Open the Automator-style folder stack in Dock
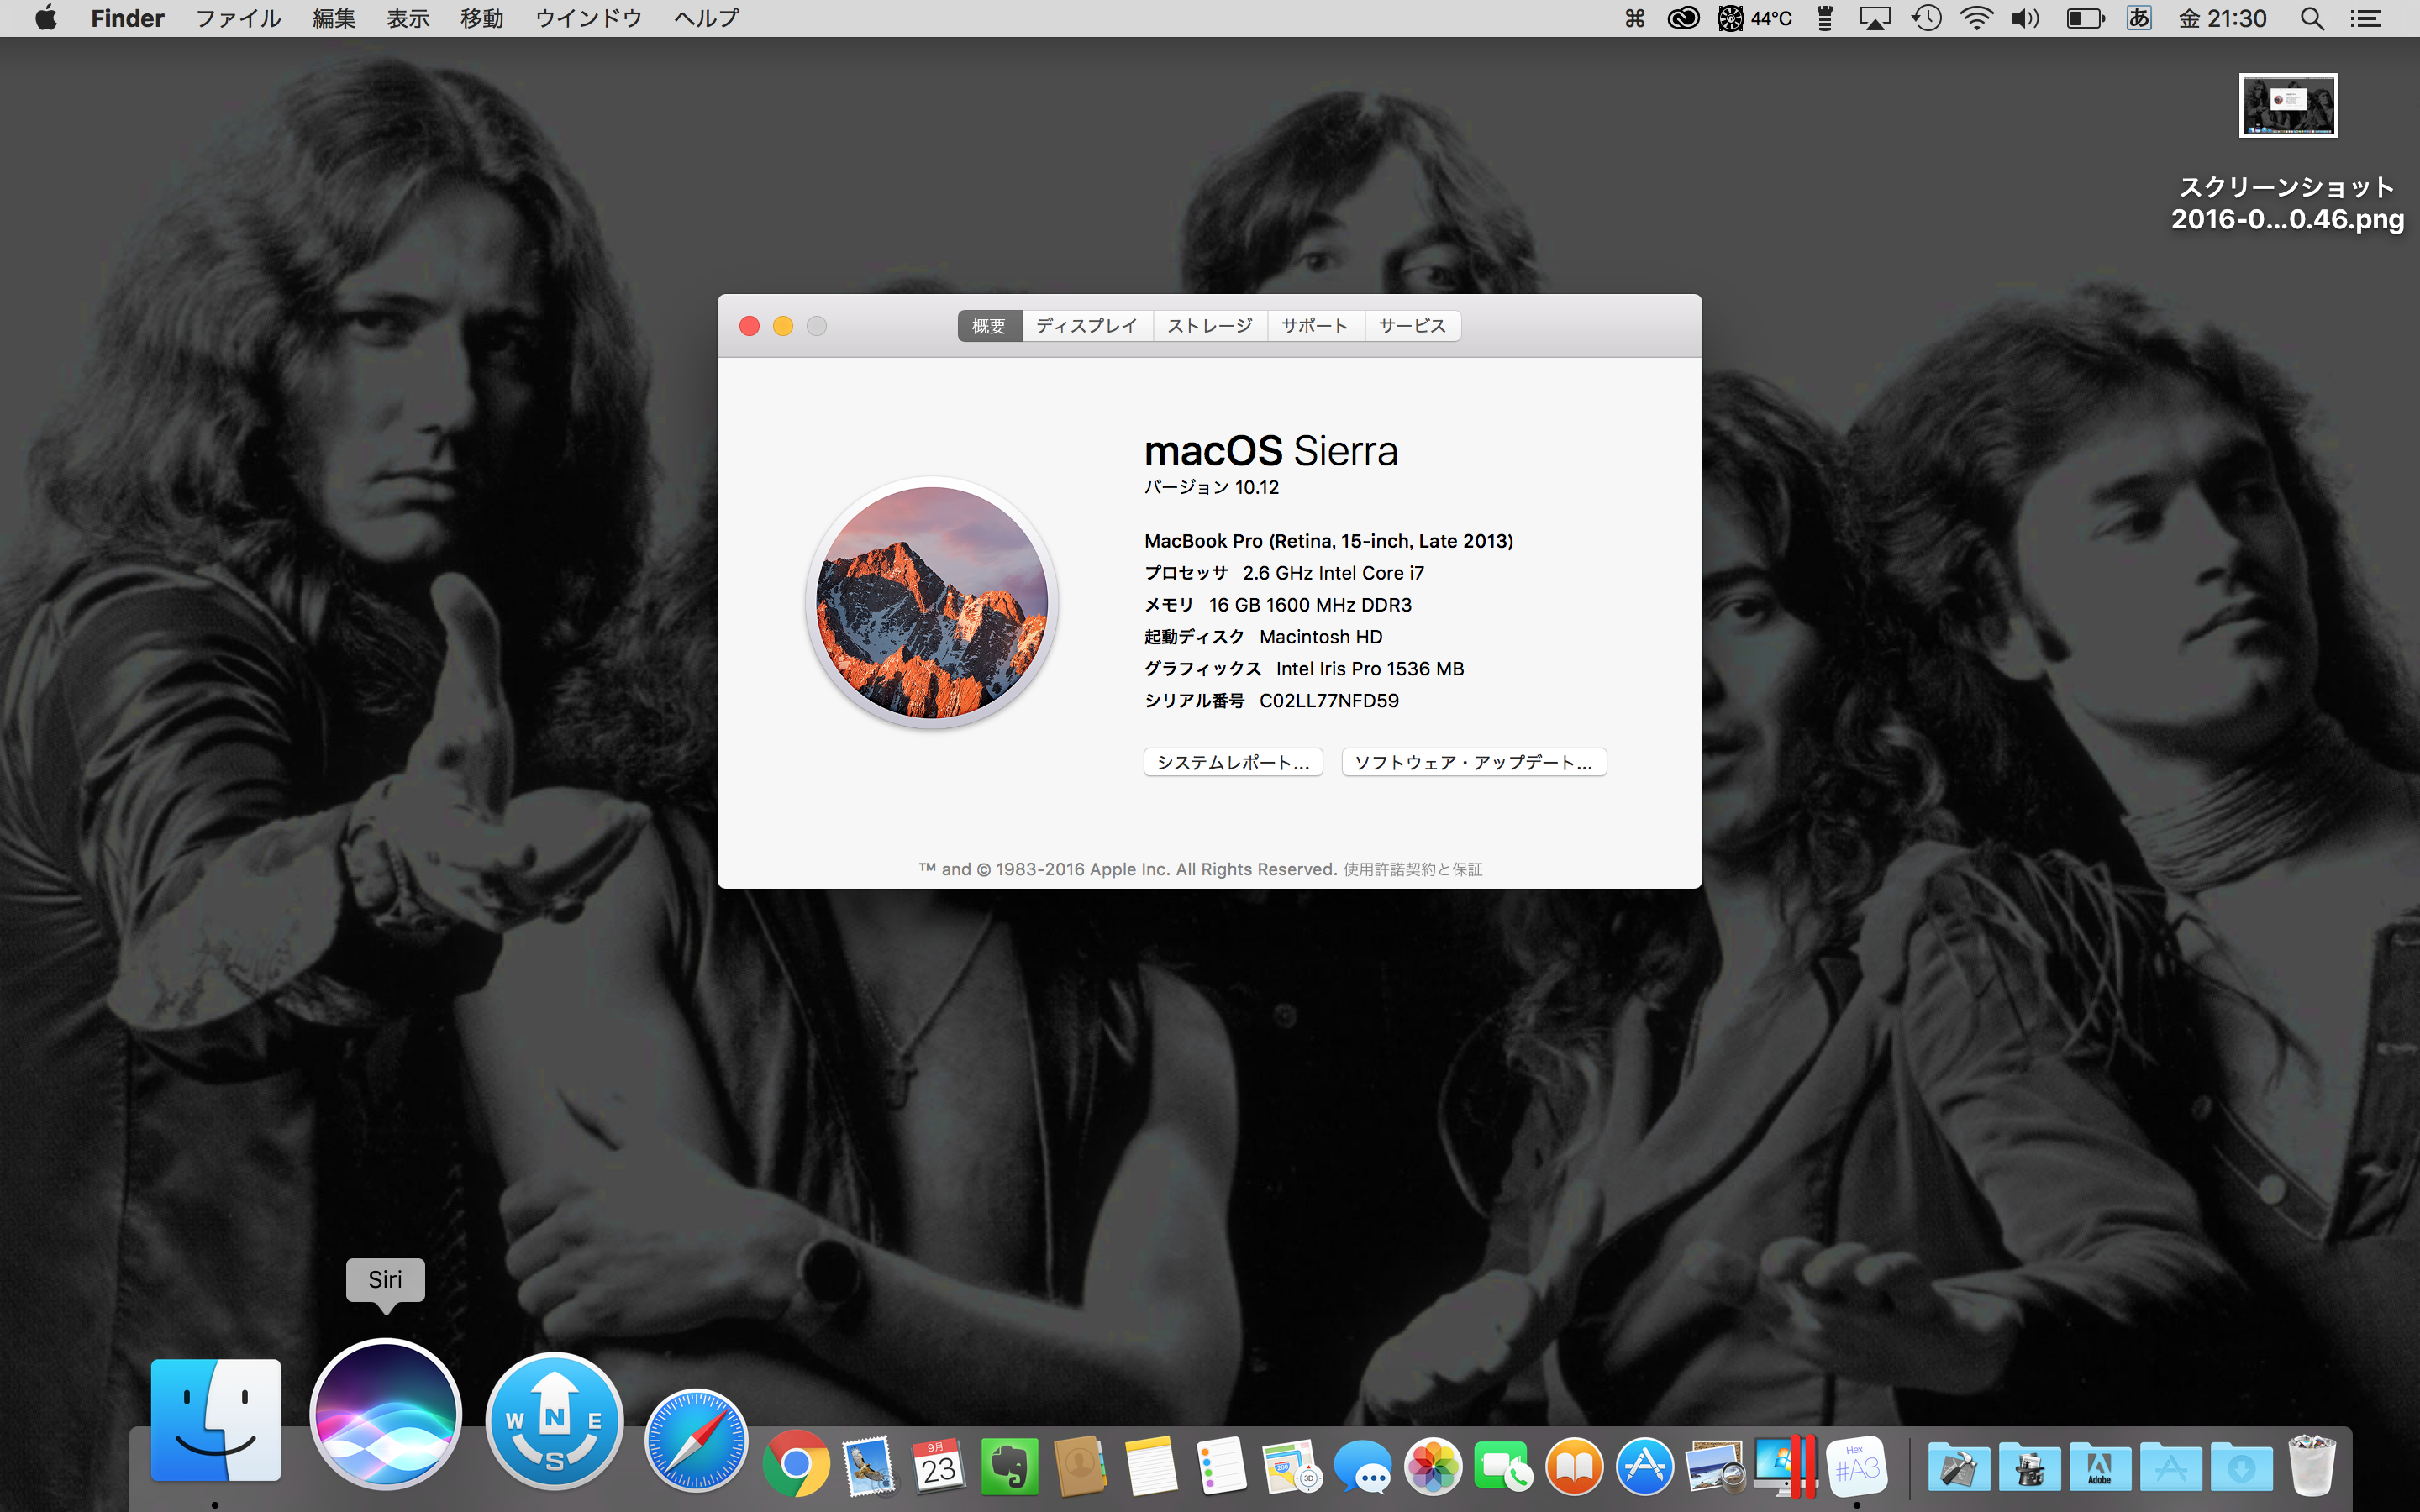Image resolution: width=2420 pixels, height=1512 pixels. (x=2029, y=1467)
